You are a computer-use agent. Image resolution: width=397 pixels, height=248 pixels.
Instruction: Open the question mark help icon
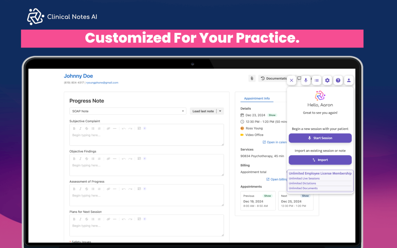[338, 80]
